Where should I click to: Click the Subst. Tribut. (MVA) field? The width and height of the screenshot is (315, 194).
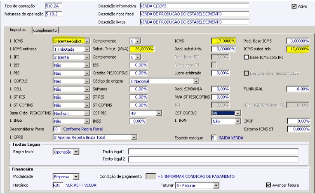pyautogui.click(x=142, y=49)
